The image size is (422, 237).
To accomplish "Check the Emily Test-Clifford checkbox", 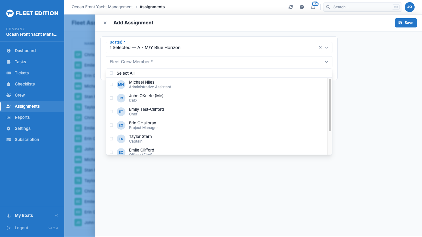I will (112, 112).
